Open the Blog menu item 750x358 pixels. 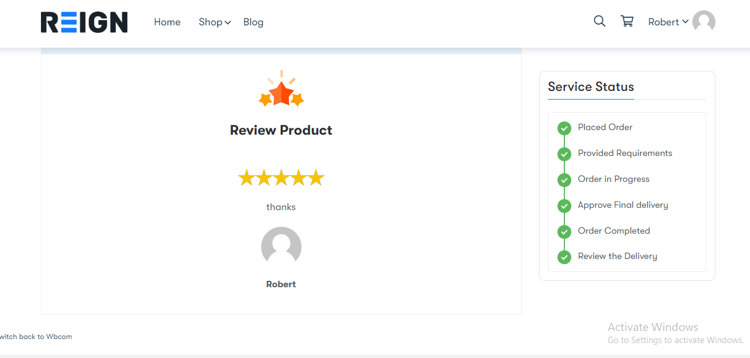(x=253, y=22)
